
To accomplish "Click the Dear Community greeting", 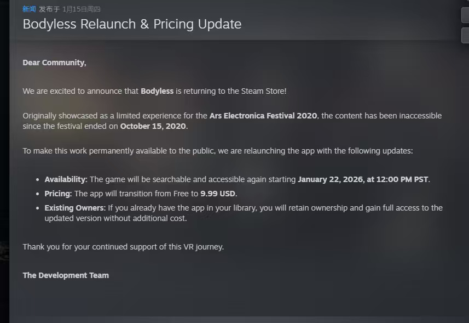I will coord(54,63).
